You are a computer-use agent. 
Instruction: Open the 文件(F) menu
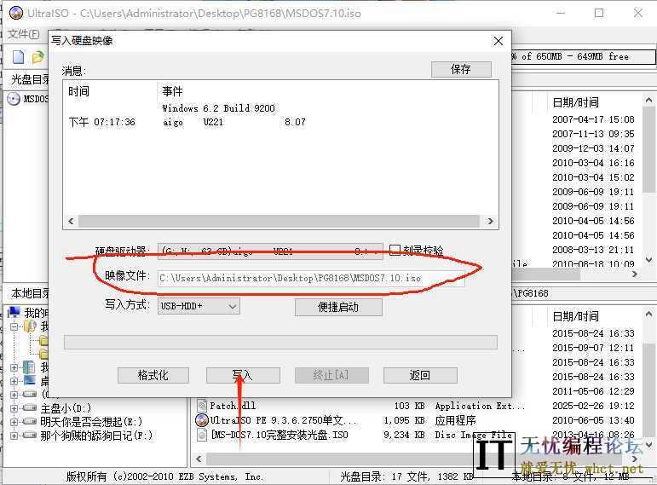point(23,34)
